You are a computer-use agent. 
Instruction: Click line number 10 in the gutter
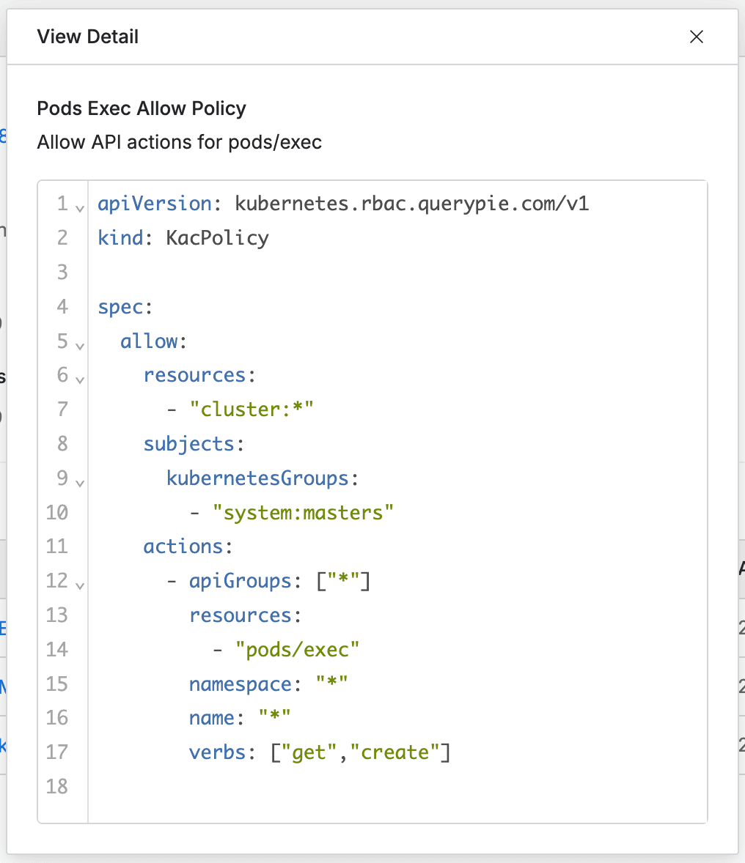pyautogui.click(x=57, y=513)
